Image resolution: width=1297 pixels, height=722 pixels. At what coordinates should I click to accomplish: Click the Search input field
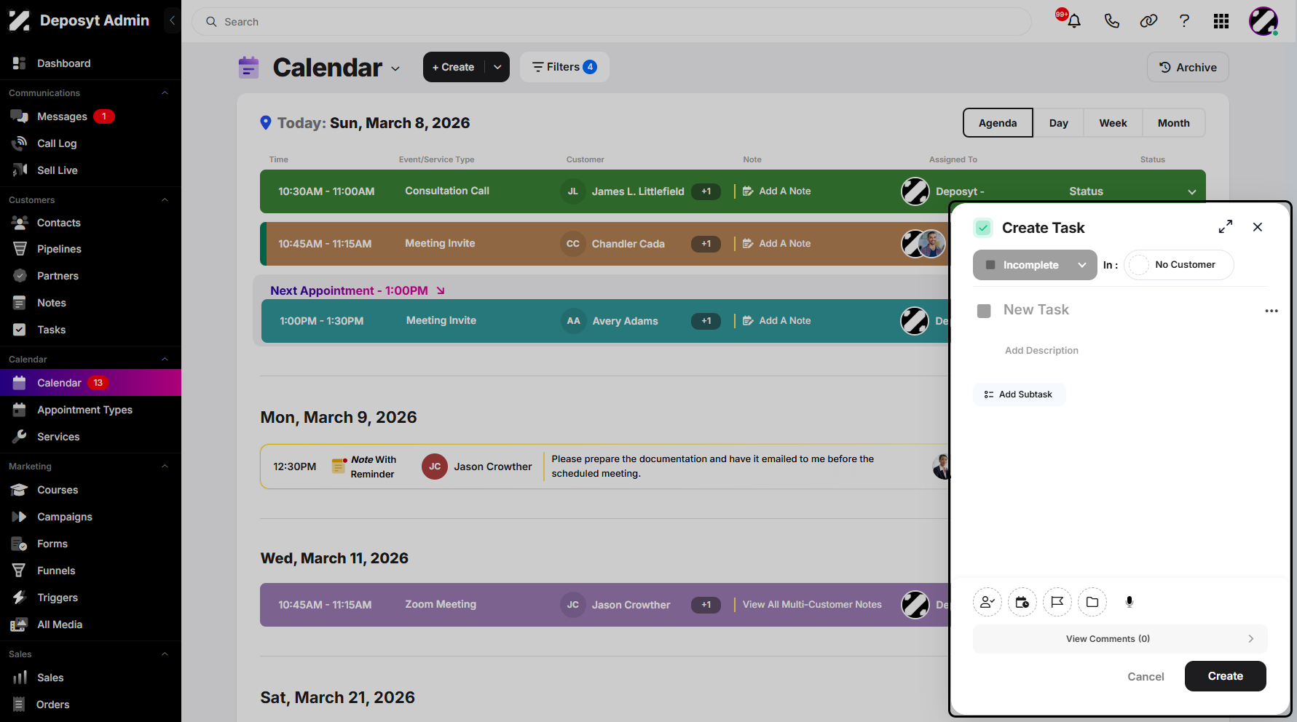pyautogui.click(x=612, y=22)
